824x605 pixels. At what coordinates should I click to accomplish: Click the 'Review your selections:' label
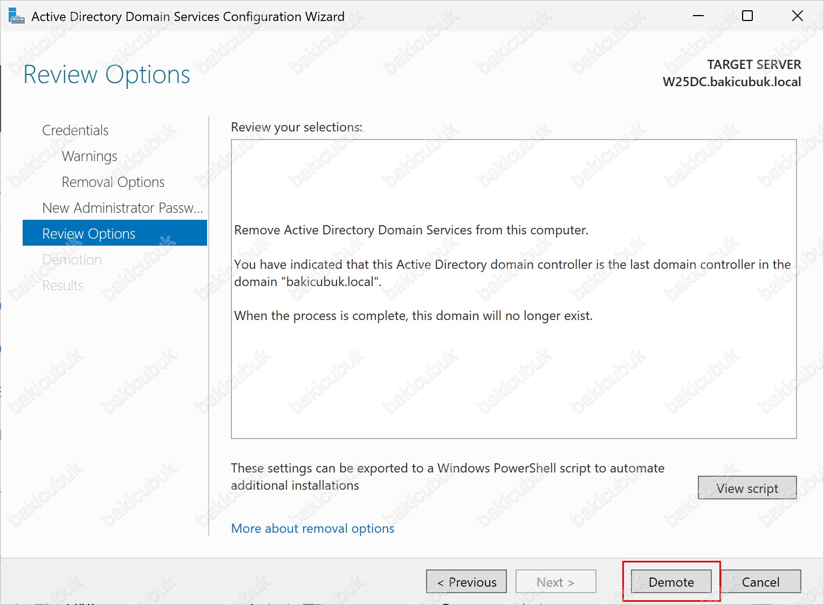pos(297,127)
